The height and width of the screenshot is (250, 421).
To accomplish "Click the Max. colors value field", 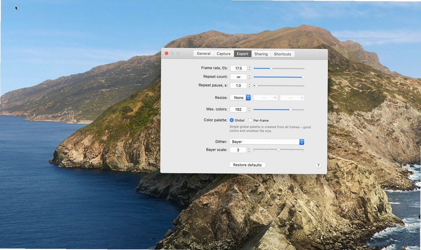I will point(238,109).
